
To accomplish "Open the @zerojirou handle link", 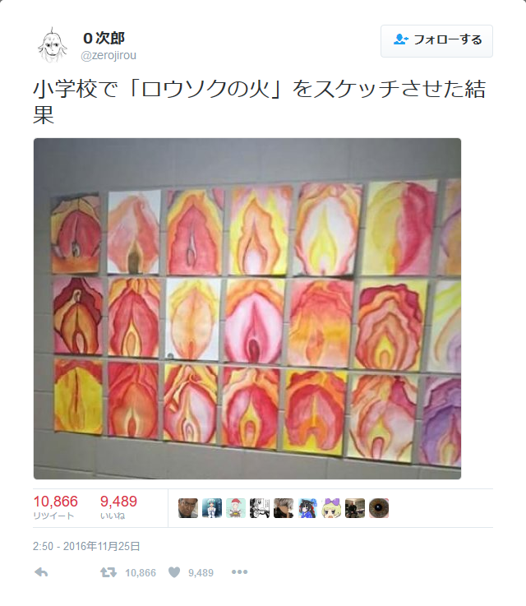I will point(108,55).
